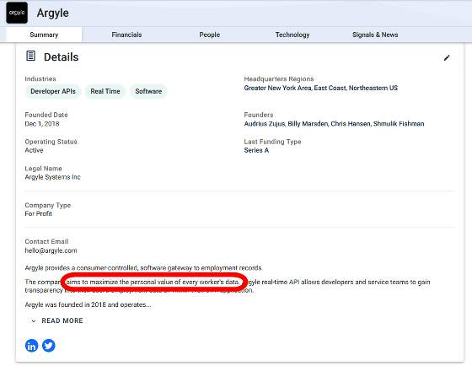472x366 pixels.
Task: Click the Greater New York Area region link
Action: pyautogui.click(x=278, y=88)
